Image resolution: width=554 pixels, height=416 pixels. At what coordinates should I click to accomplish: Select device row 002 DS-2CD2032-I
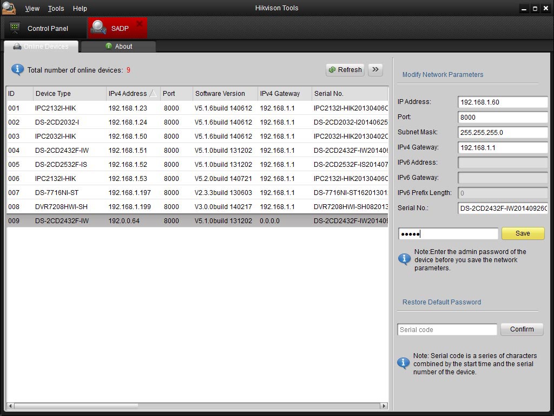pos(197,122)
